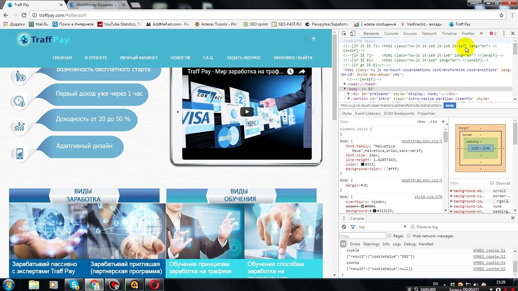The height and width of the screenshot is (291, 518).
Task: Toggle the device toolbar icon
Action: coord(352,34)
